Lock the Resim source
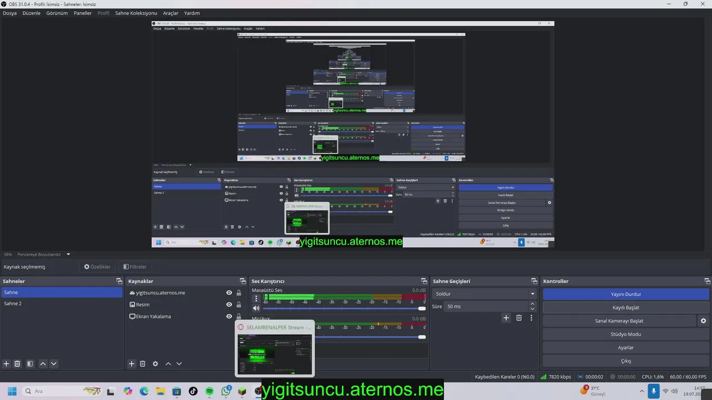Image resolution: width=712 pixels, height=400 pixels. [239, 304]
